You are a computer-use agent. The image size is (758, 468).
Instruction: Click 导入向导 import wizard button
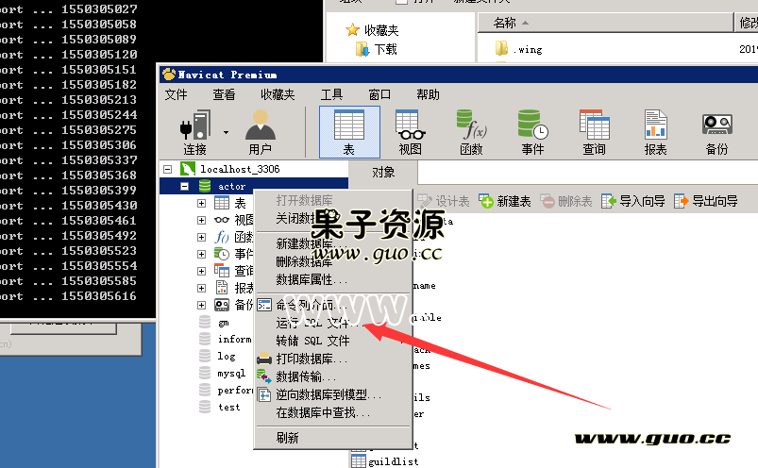point(632,201)
